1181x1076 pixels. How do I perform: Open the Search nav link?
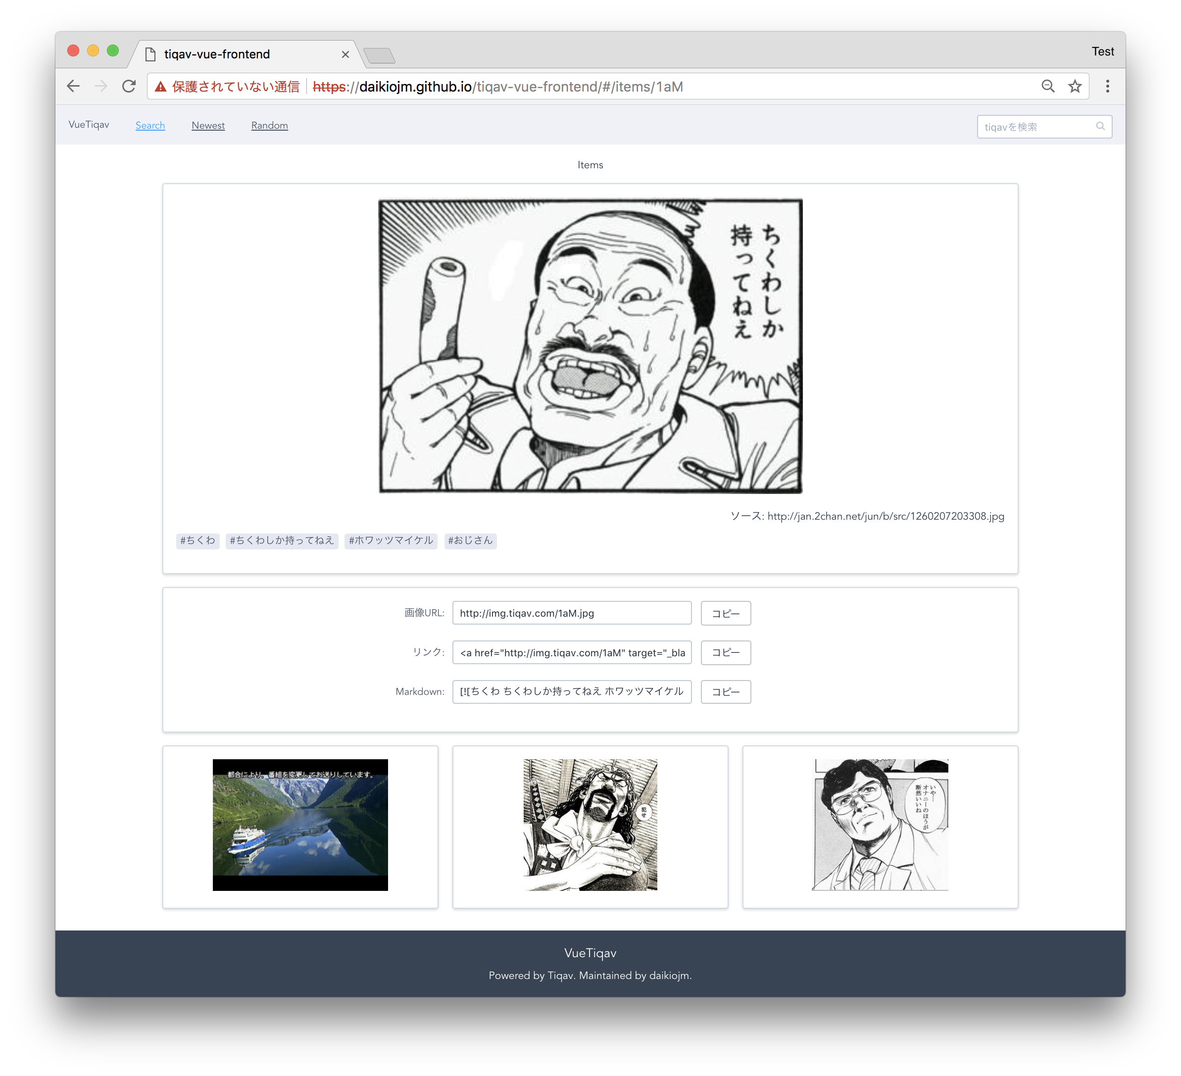pyautogui.click(x=150, y=125)
